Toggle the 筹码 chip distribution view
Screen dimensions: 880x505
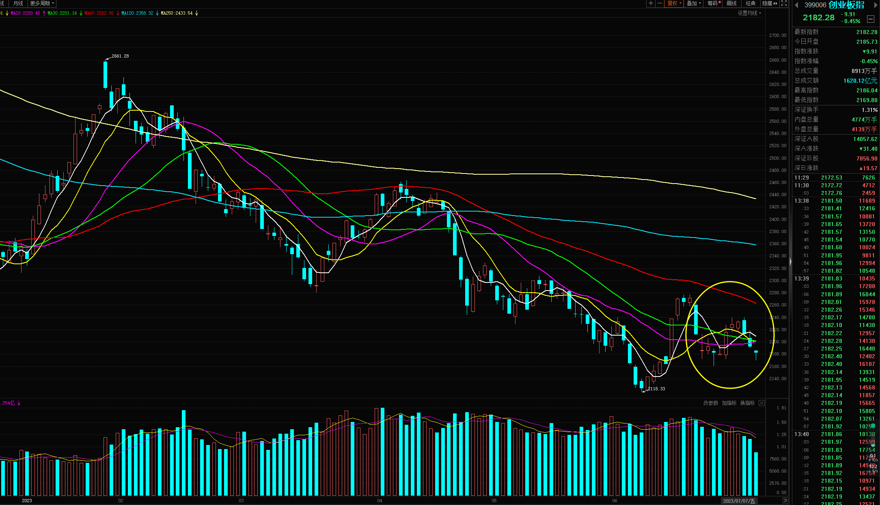pyautogui.click(x=713, y=3)
